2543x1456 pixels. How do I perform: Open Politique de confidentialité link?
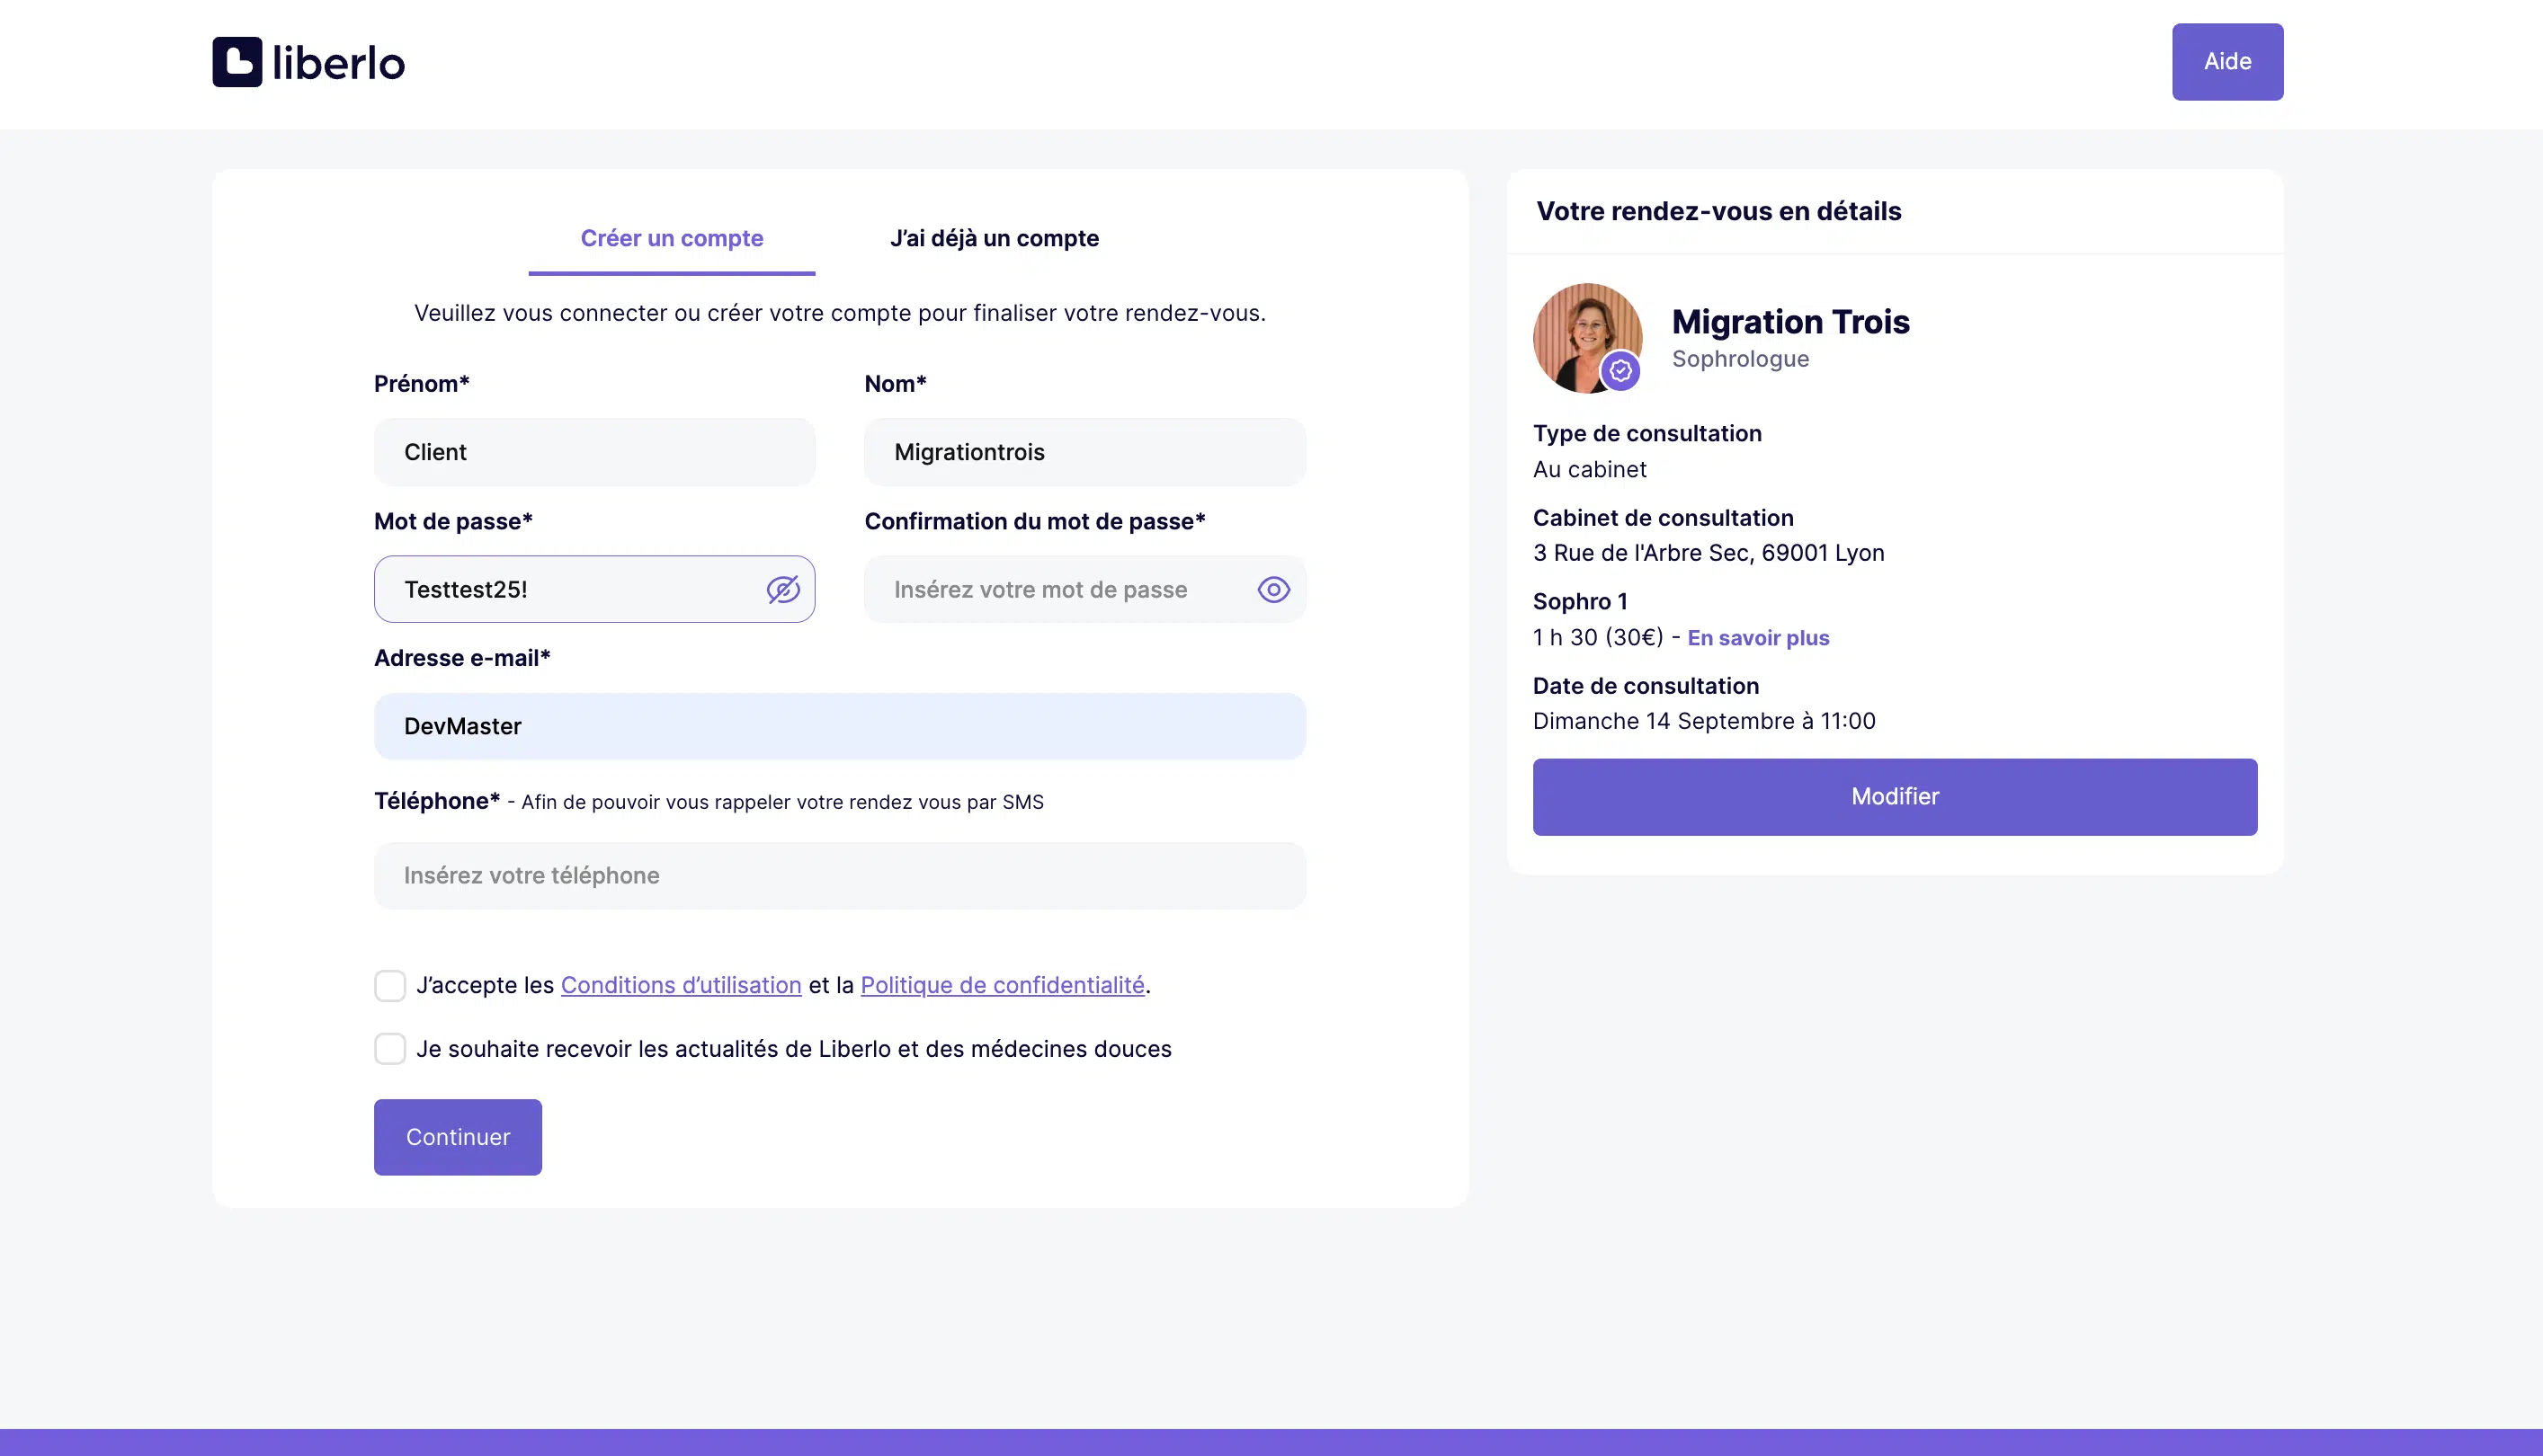pyautogui.click(x=1002, y=985)
